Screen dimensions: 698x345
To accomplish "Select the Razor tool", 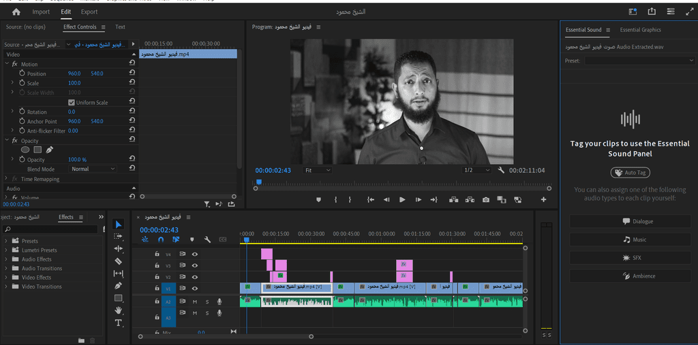I will coord(118,261).
